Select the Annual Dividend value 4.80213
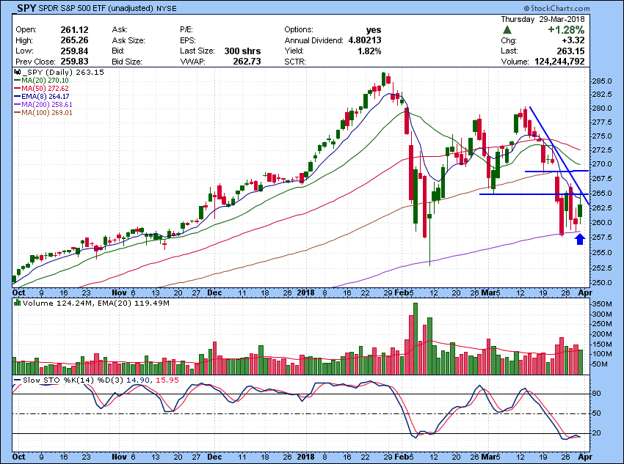The image size is (624, 464). coord(365,40)
